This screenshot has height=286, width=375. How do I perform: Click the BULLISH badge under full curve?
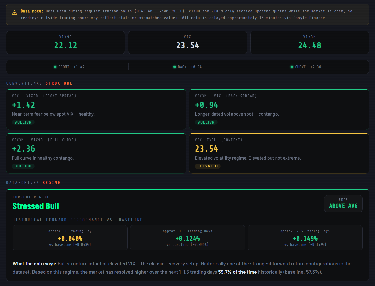pos(23,166)
